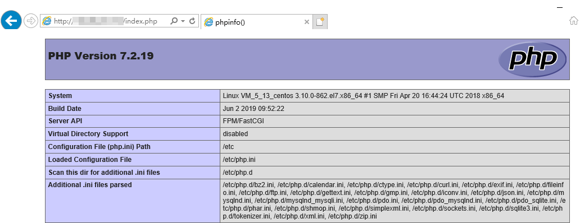Screen dimensions: 580x223
Task: Click the Linux VM_5_13_centos system value
Action: (363, 96)
